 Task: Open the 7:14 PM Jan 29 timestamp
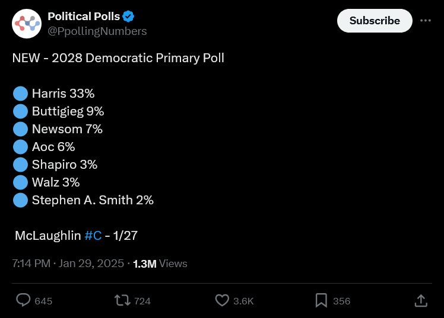(68, 264)
